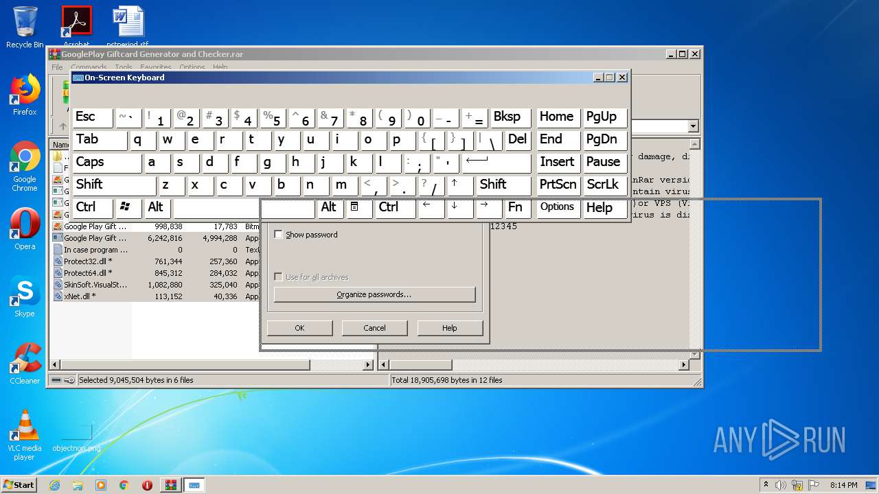Toggle the Fn key on keyboard
Viewport: 879px width, 494px height.
(518, 207)
